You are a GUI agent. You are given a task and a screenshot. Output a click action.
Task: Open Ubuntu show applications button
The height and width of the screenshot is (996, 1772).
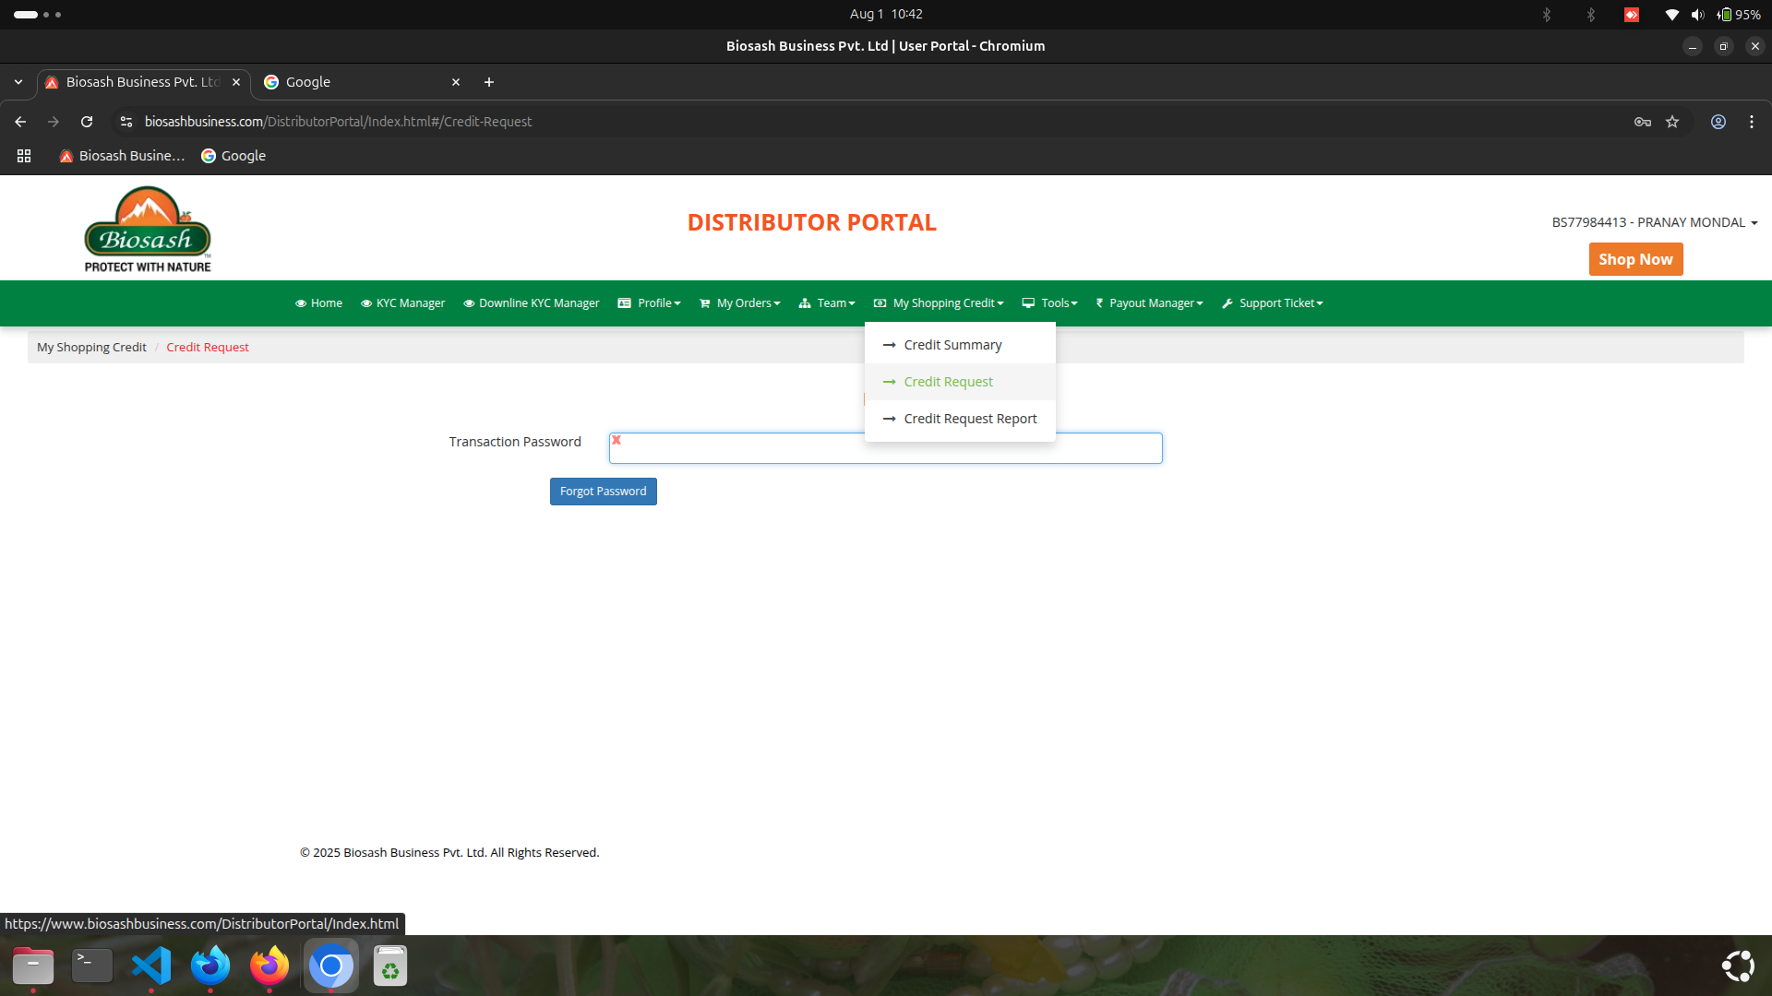click(x=1738, y=966)
